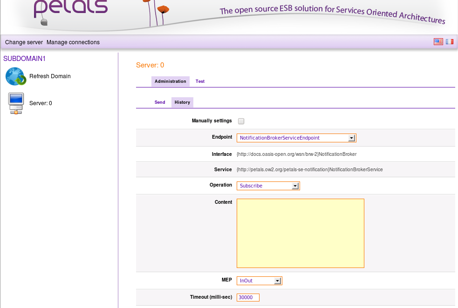The height and width of the screenshot is (308, 458).
Task: Click the Change server menu item
Action: click(24, 42)
